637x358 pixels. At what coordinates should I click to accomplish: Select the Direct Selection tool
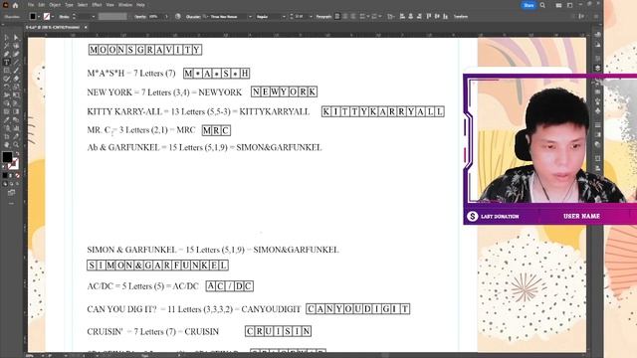coord(16,38)
